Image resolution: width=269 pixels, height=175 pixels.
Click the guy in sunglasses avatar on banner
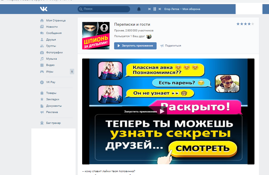[227, 84]
